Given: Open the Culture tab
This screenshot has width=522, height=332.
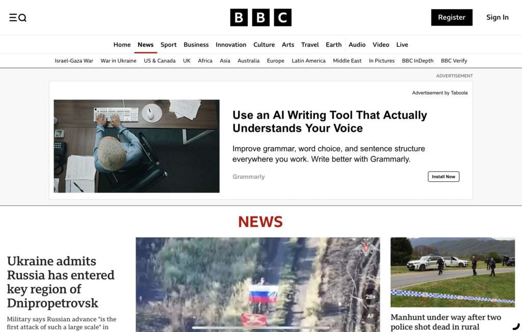Looking at the screenshot, I should [x=264, y=45].
